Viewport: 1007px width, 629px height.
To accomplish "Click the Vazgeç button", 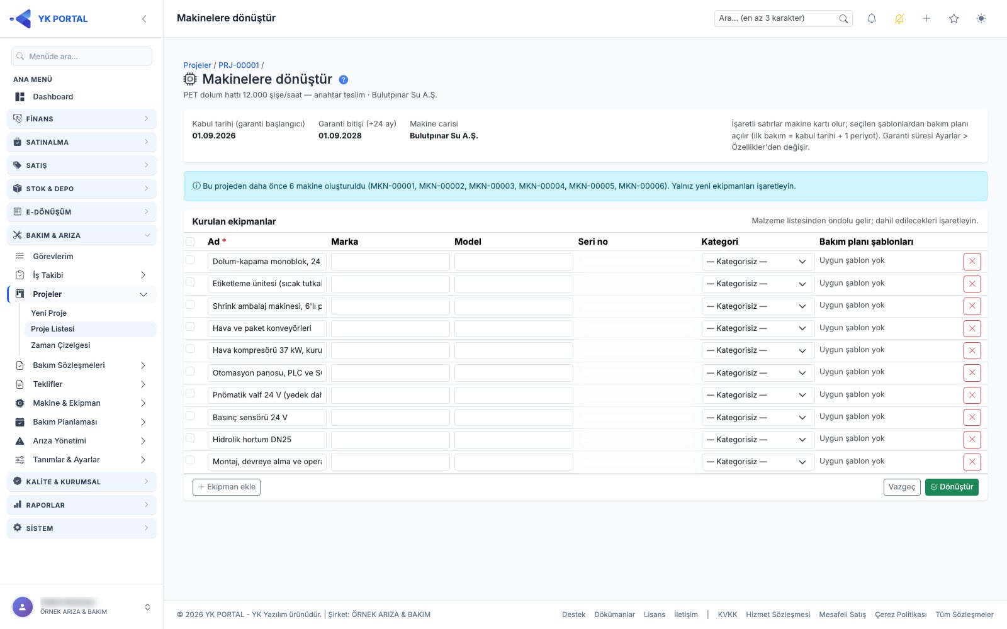I will pyautogui.click(x=902, y=487).
